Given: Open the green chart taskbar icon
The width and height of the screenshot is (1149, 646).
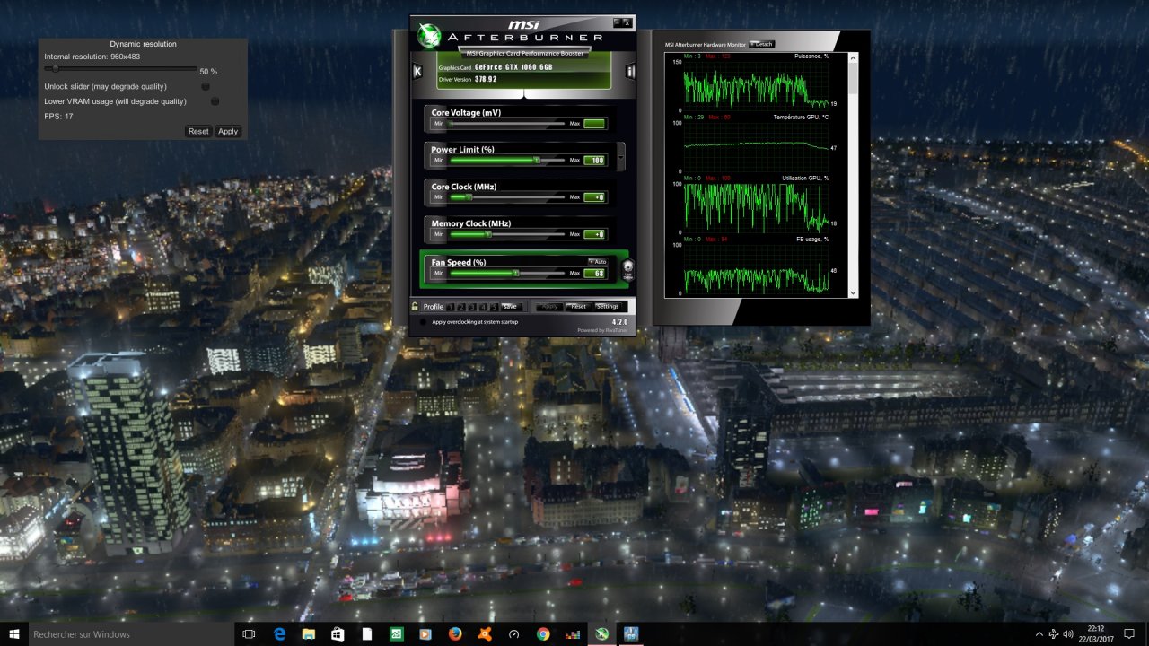Looking at the screenshot, I should click(x=396, y=633).
